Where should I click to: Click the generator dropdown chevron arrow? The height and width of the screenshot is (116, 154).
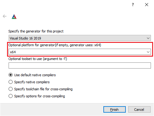click(148, 38)
